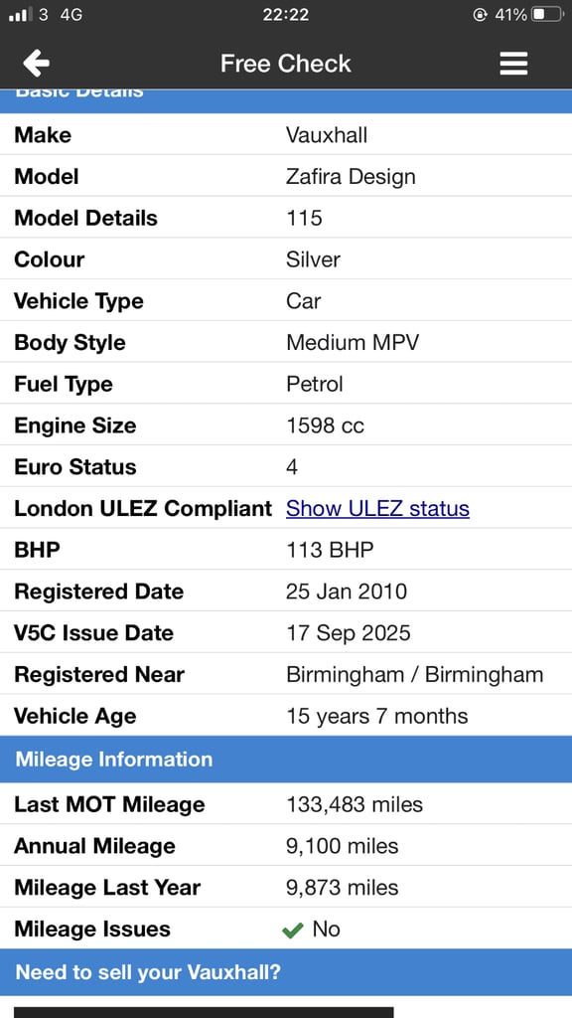Screen dimensions: 572x1018
Task: Tap the rotation lock status icon
Action: (480, 14)
